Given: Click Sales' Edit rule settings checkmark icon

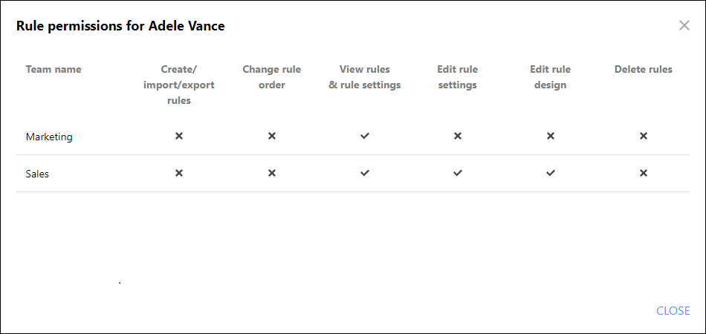Looking at the screenshot, I should (x=458, y=173).
